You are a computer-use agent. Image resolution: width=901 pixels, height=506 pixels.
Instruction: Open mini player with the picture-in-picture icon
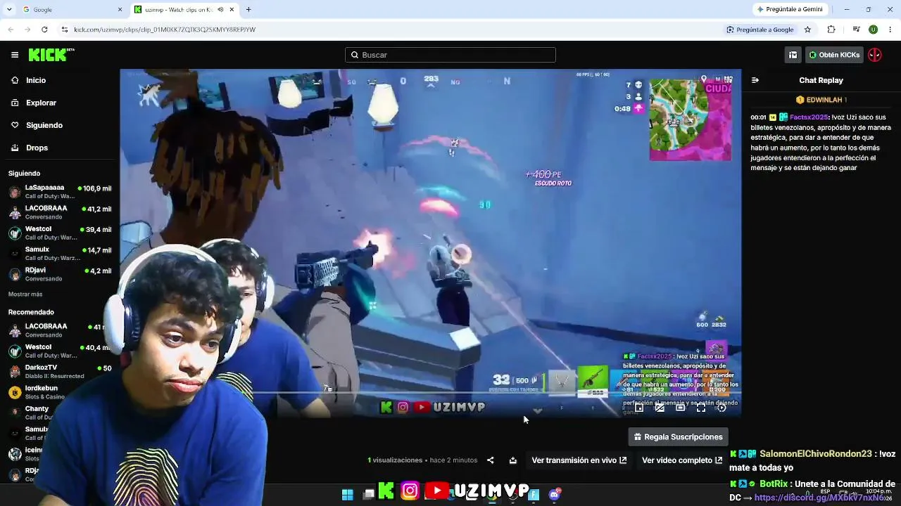click(x=639, y=408)
